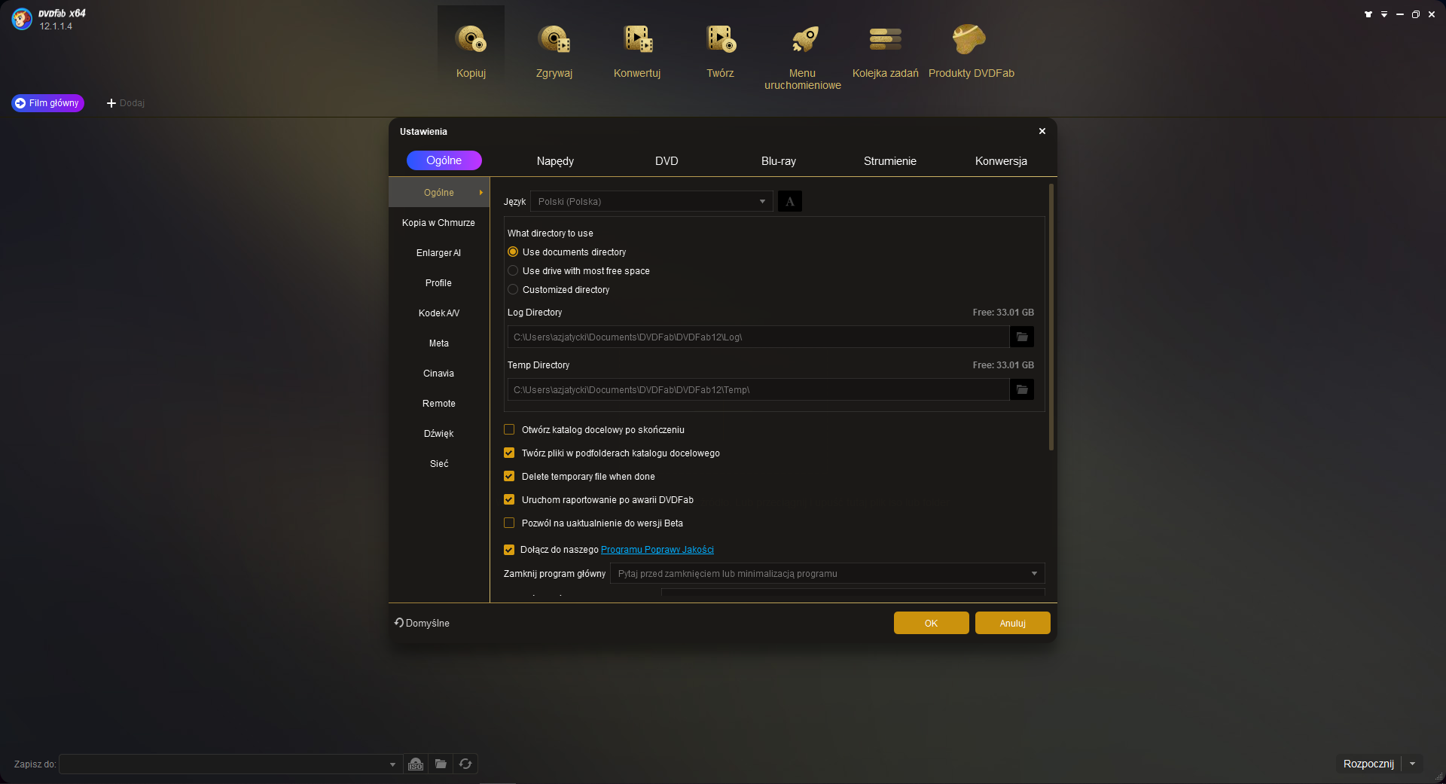This screenshot has width=1446, height=784.
Task: Open 'Zamknij program główny' dropdown
Action: tap(828, 574)
